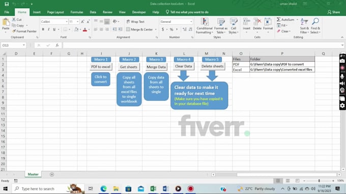Add a new sheet with plus icon
346x194 pixels.
[52, 174]
